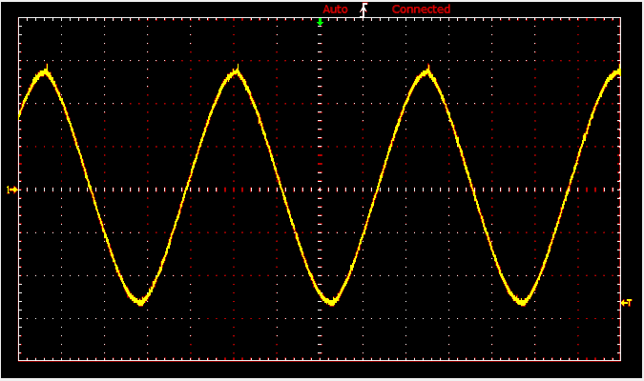Click the rightmost trough of the waveform
The image size is (644, 381).
[522, 302]
